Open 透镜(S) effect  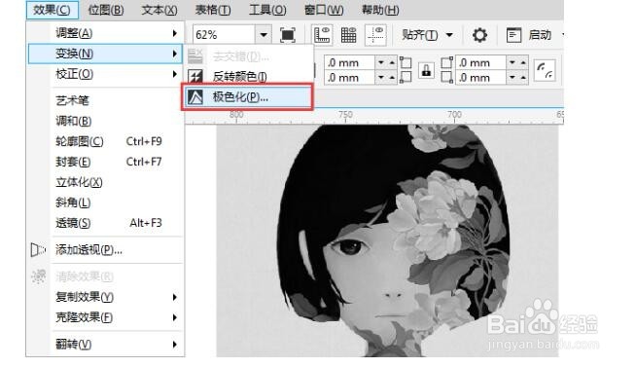tap(105, 223)
